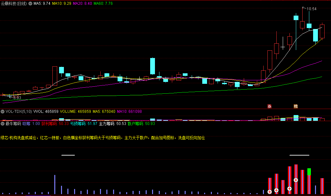Click the 吸筹: 1.00 value
Screen dimensions: 331x196
pyautogui.click(x=31, y=124)
